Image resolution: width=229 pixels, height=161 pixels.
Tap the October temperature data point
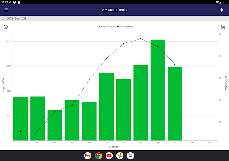point(175,64)
